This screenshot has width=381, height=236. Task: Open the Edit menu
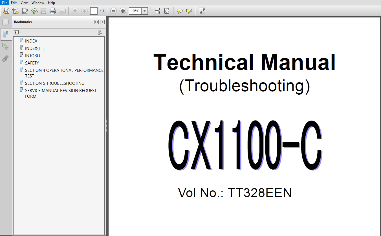14,3
